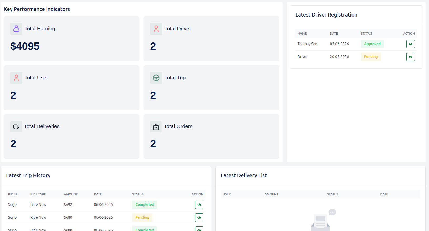
Task: Click the Total Earning money bag icon
Action: (16, 29)
